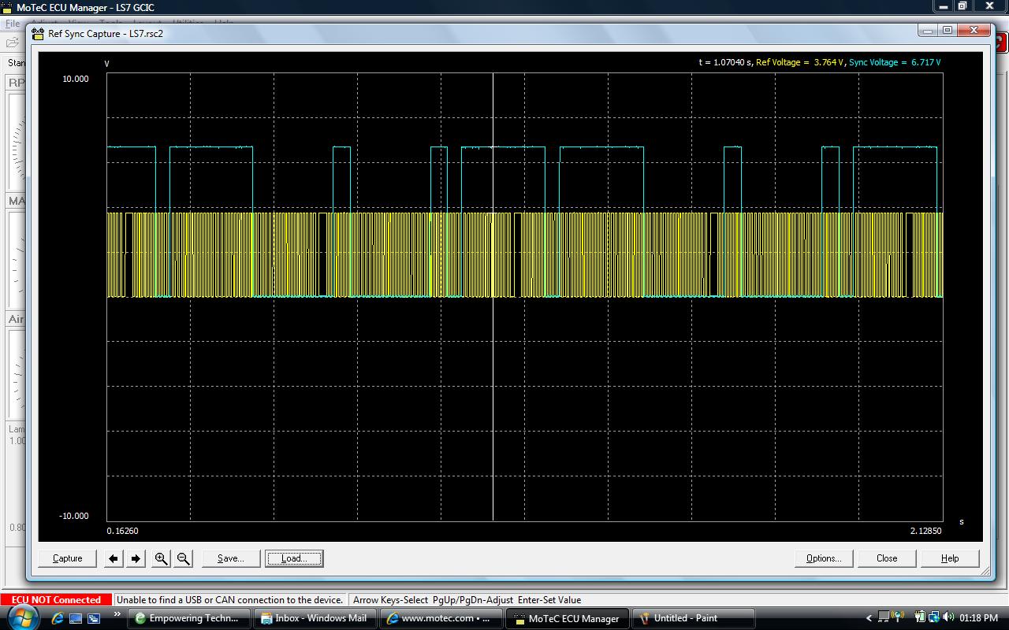The width and height of the screenshot is (1009, 630).
Task: Click the 0.16260 start time label
Action: (122, 531)
